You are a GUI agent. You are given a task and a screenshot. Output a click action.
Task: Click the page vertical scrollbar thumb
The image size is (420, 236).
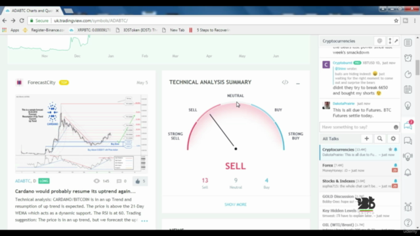[417, 68]
